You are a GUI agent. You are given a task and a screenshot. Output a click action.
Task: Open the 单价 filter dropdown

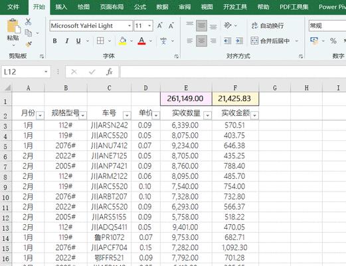[156, 116]
